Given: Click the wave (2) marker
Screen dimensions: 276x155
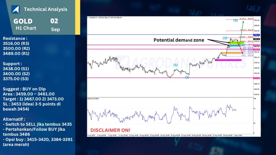Looking at the screenshot, I should pos(187,77).
